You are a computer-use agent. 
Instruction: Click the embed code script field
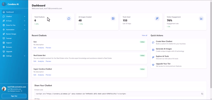point(119,94)
